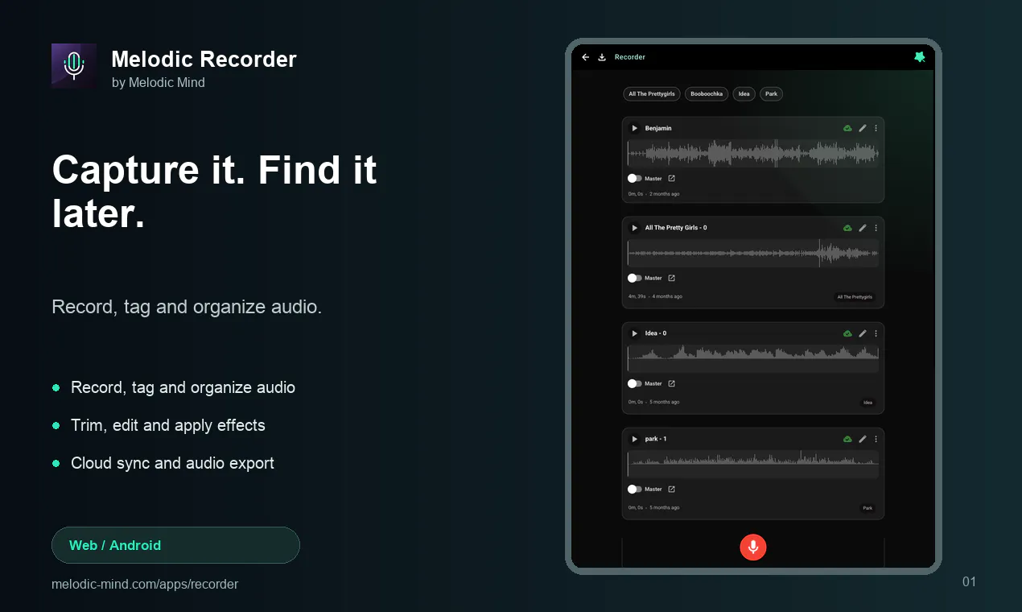Click the Idea tag on Idea - 0 card
The image size is (1022, 612).
click(x=867, y=402)
